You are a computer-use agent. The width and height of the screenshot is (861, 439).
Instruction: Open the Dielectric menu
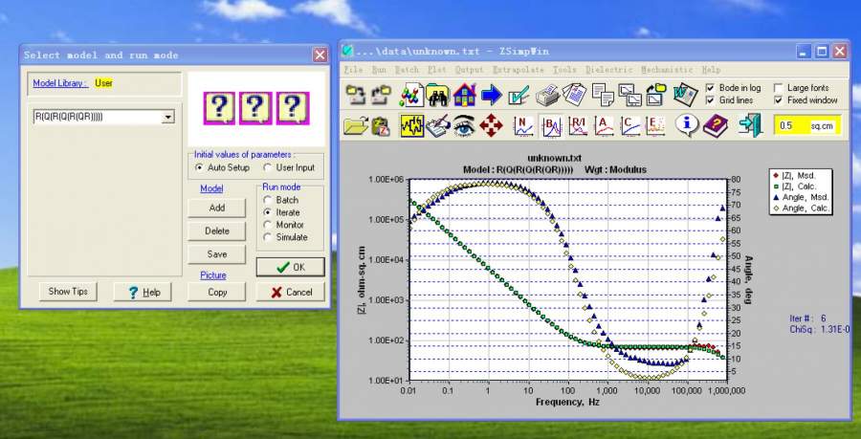click(607, 70)
